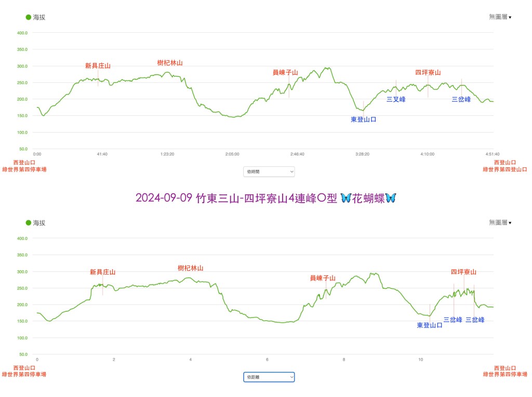
Task: Toggle the green 海拔 legend dot in the lower chart
Action: tap(29, 223)
